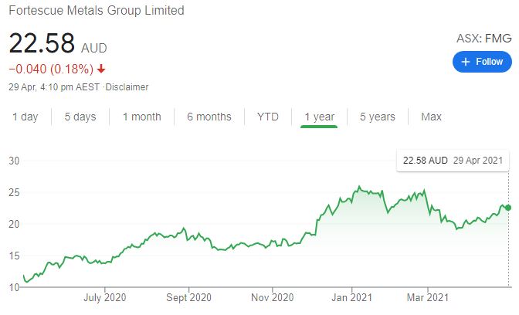Switch to the YTD tab

tap(268, 117)
